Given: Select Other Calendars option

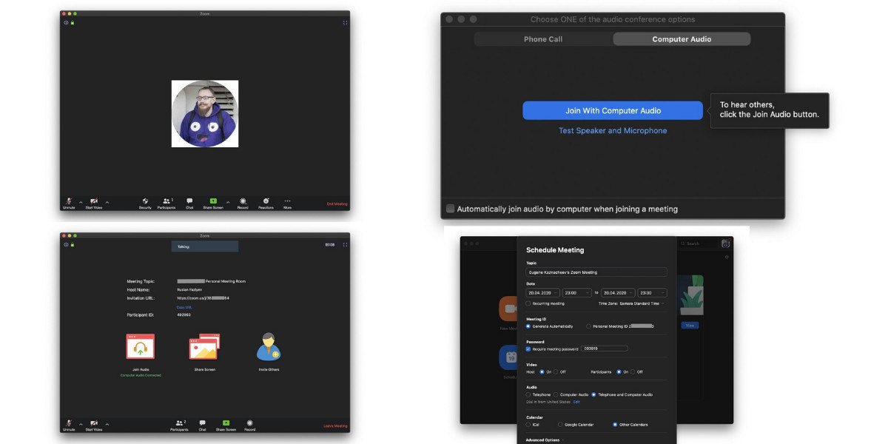Looking at the screenshot, I should tap(615, 425).
